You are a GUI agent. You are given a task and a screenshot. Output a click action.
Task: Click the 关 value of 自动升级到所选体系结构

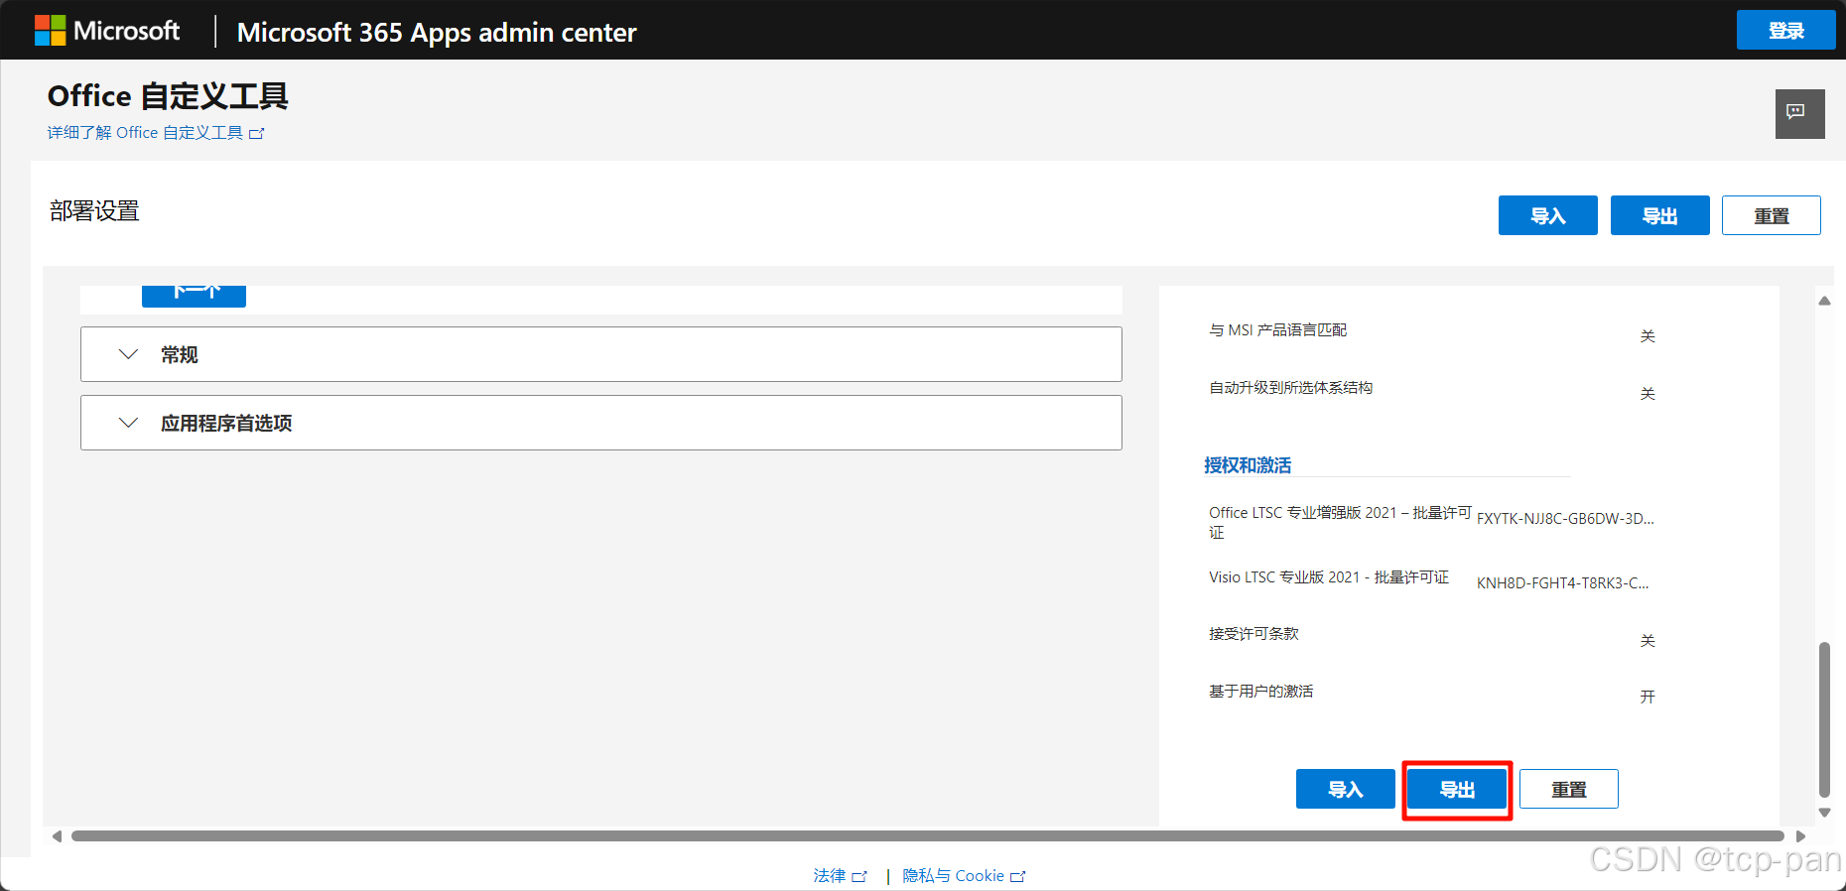(x=1648, y=394)
